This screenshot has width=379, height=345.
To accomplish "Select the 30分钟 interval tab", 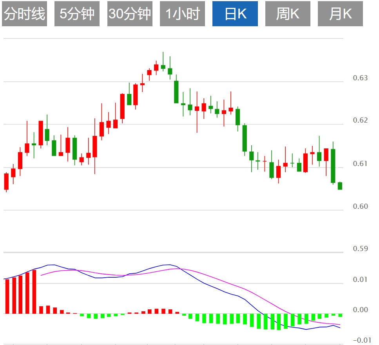I will coord(130,14).
